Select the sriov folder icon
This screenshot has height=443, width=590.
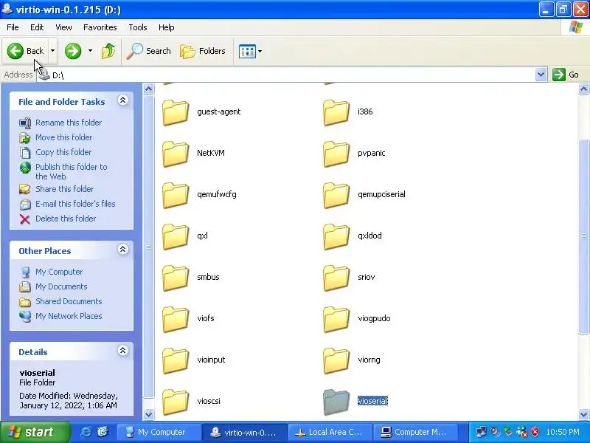click(336, 278)
